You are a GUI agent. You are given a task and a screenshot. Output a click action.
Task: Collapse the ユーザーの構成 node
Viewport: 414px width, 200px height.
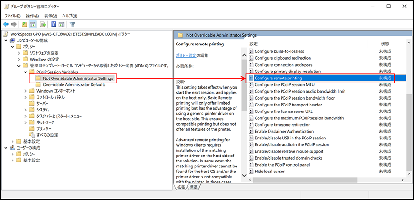click(6, 148)
